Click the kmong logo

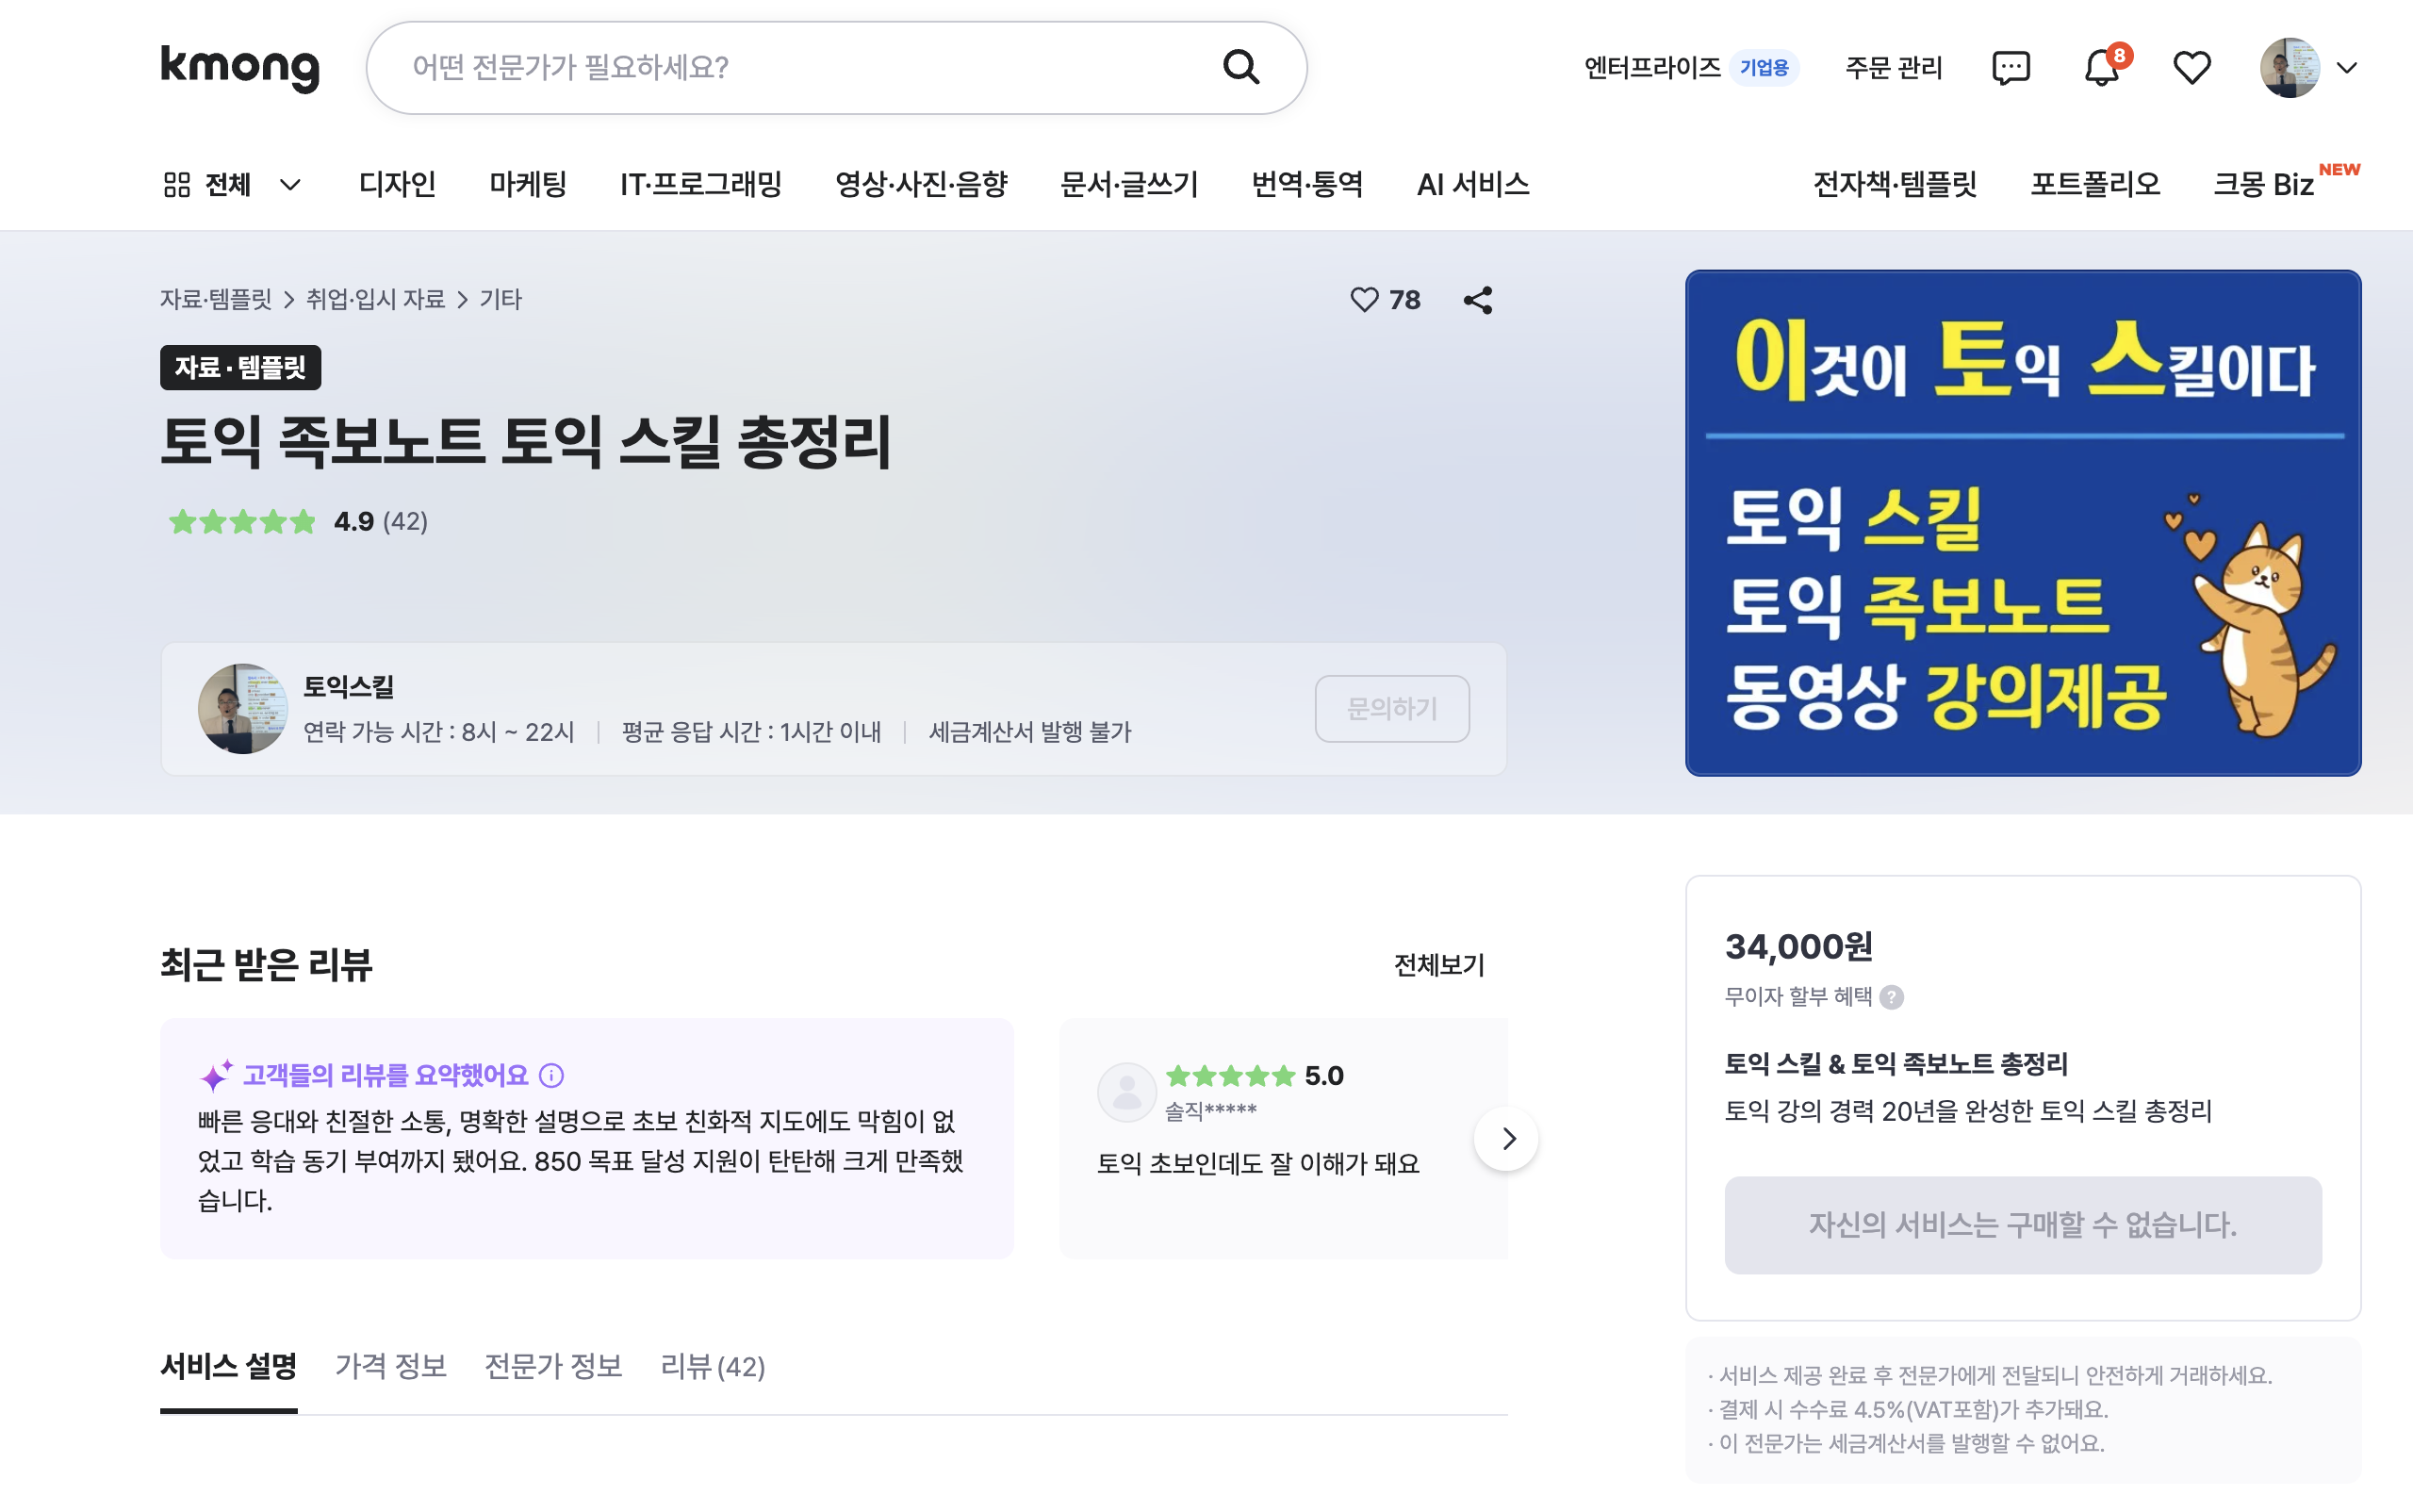pyautogui.click(x=240, y=67)
